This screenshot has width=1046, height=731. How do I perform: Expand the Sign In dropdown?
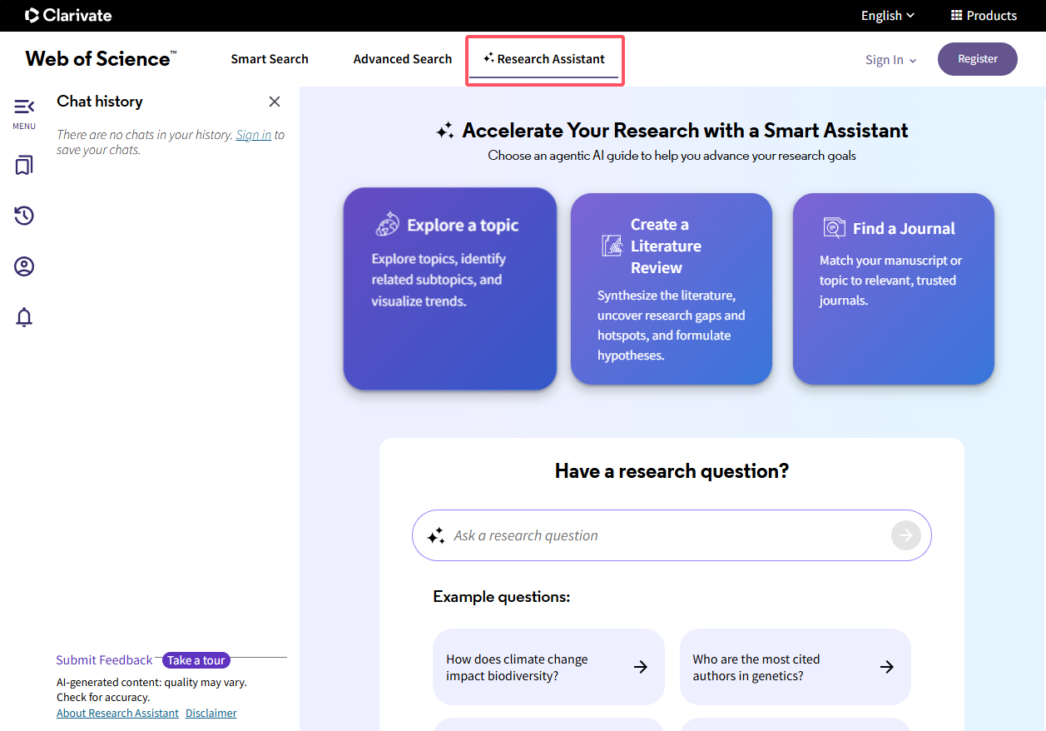(x=890, y=60)
